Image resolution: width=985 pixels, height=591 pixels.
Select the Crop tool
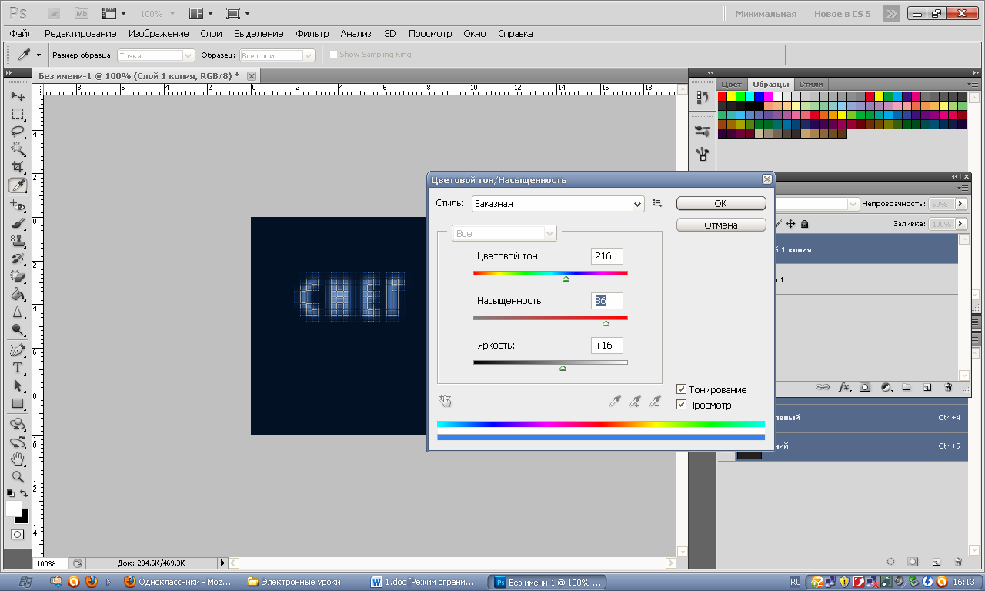pos(18,167)
